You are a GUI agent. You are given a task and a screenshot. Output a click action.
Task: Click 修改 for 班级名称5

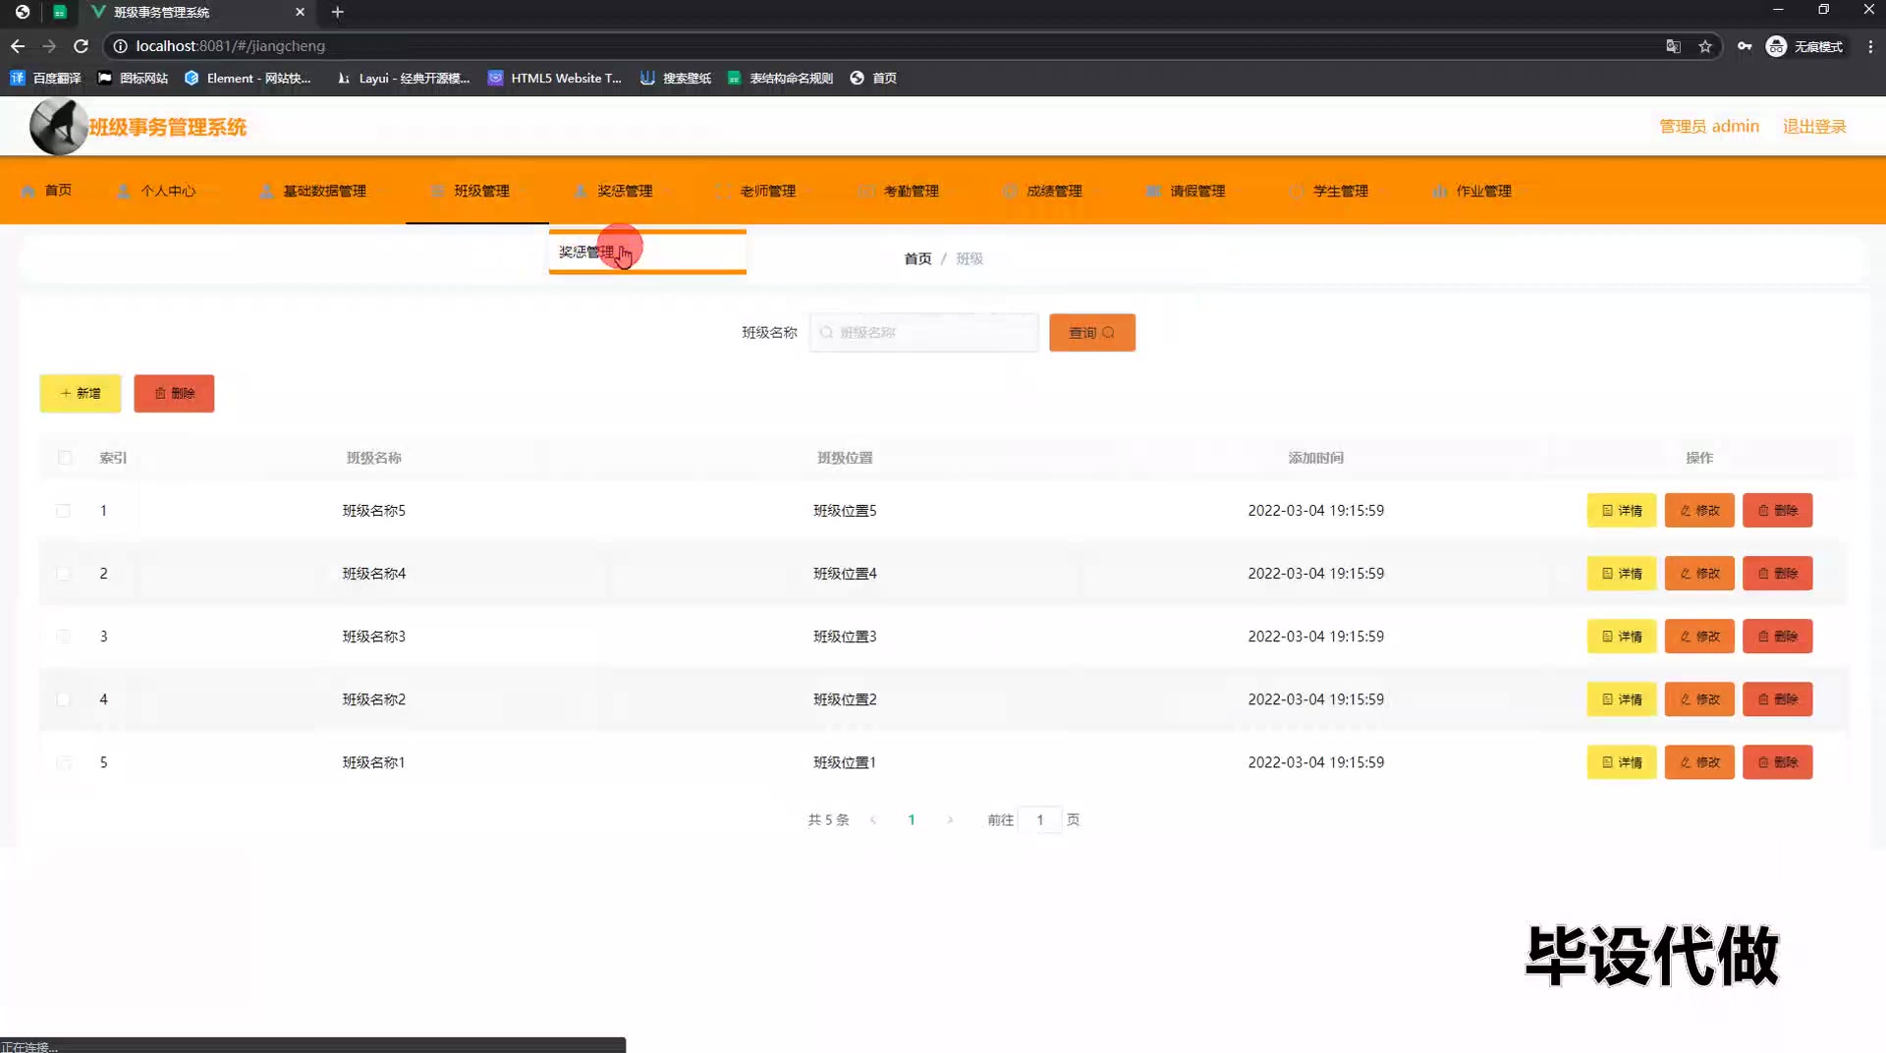(1699, 511)
